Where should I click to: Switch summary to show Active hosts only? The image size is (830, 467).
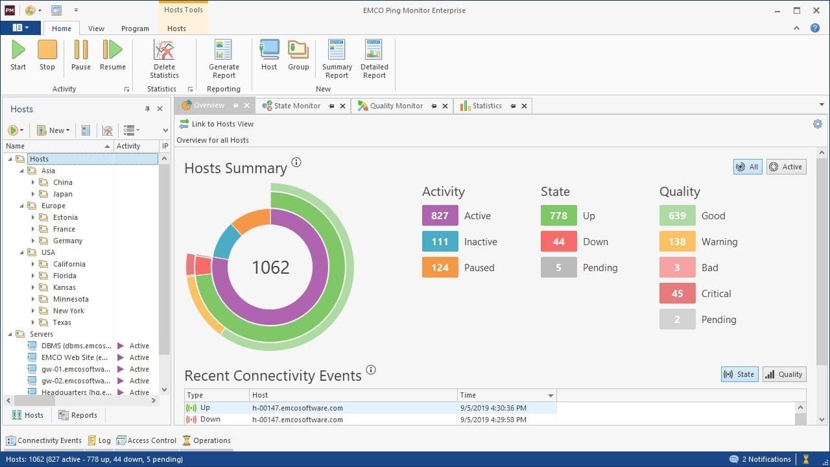pos(786,167)
